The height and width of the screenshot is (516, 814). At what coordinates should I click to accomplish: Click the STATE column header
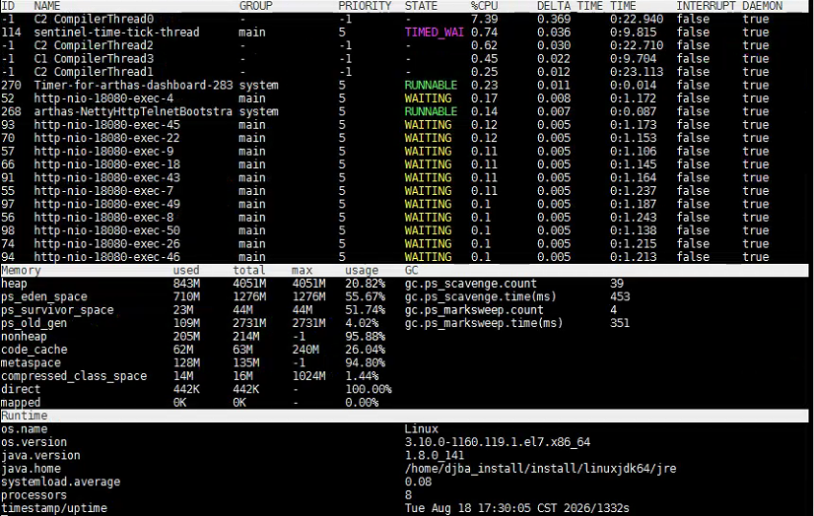pyautogui.click(x=421, y=6)
